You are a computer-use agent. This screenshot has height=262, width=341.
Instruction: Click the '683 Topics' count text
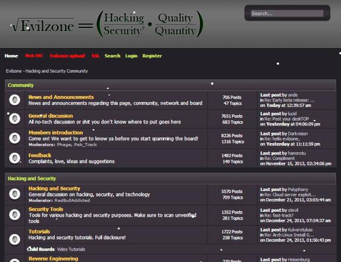point(232,122)
